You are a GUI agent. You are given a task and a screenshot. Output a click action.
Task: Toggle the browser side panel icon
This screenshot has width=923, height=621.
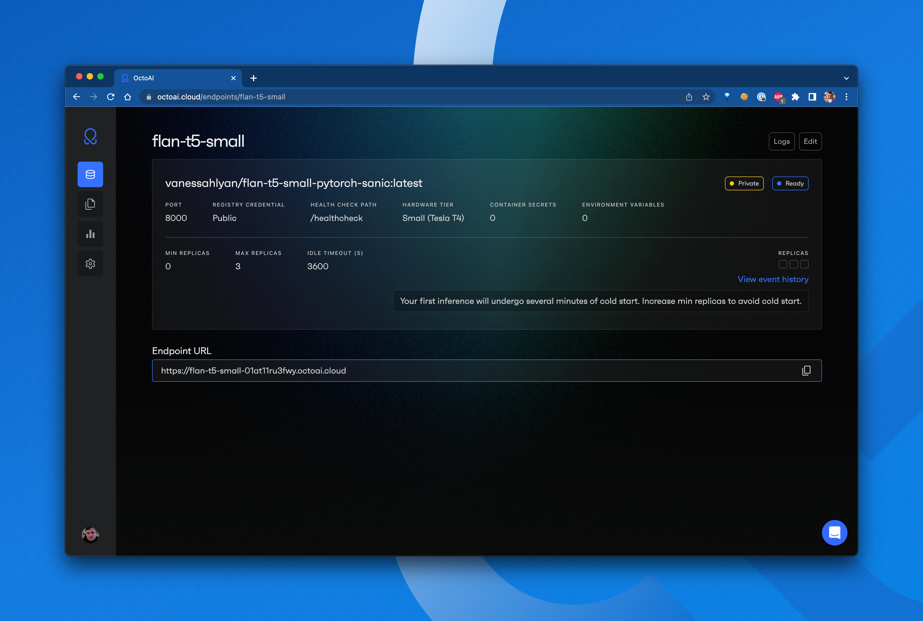click(x=812, y=97)
